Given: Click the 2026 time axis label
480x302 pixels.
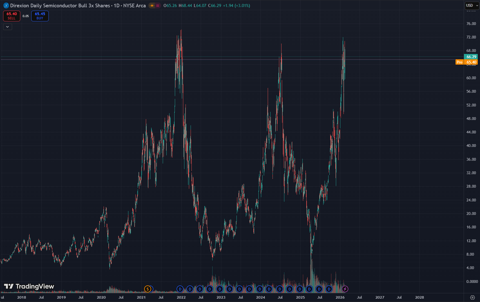Looking at the screenshot, I should point(340,297).
